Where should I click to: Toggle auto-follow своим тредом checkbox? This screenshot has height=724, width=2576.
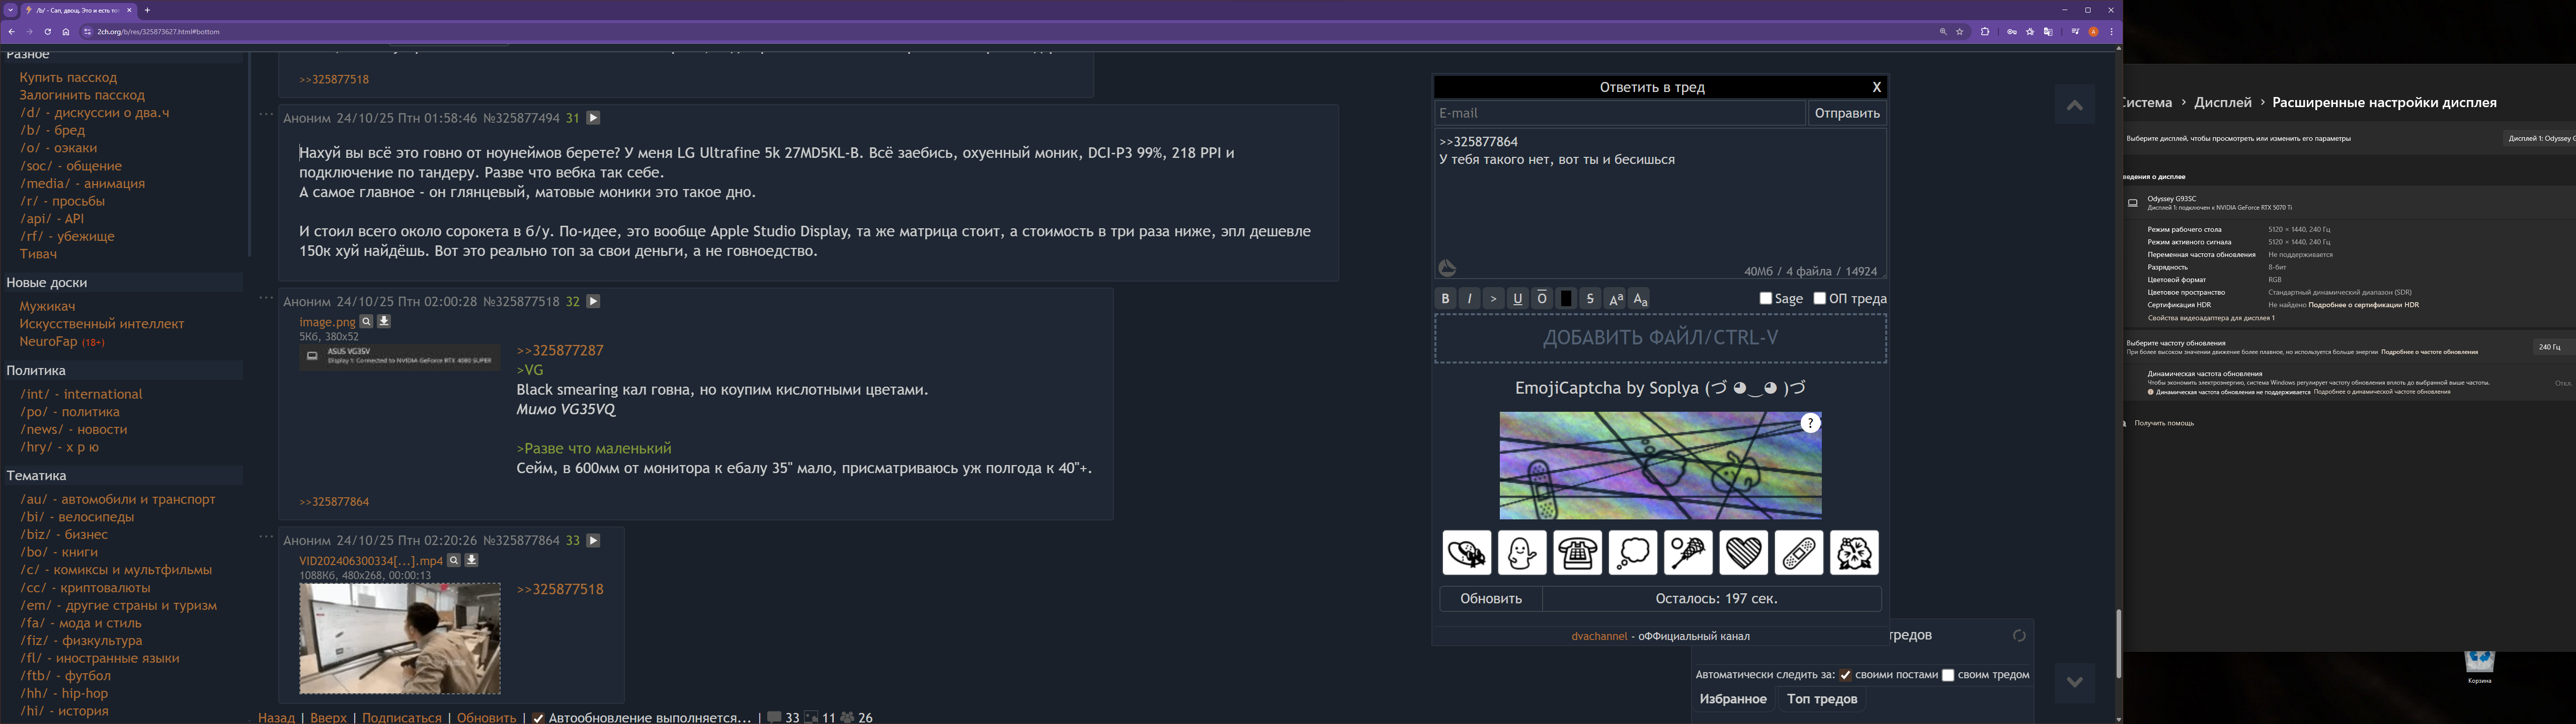click(1948, 675)
